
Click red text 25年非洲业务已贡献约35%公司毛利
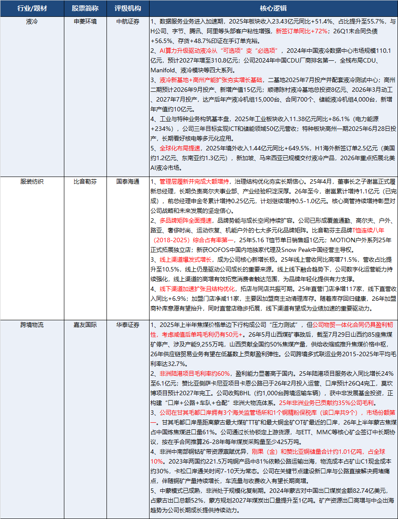click(x=327, y=403)
